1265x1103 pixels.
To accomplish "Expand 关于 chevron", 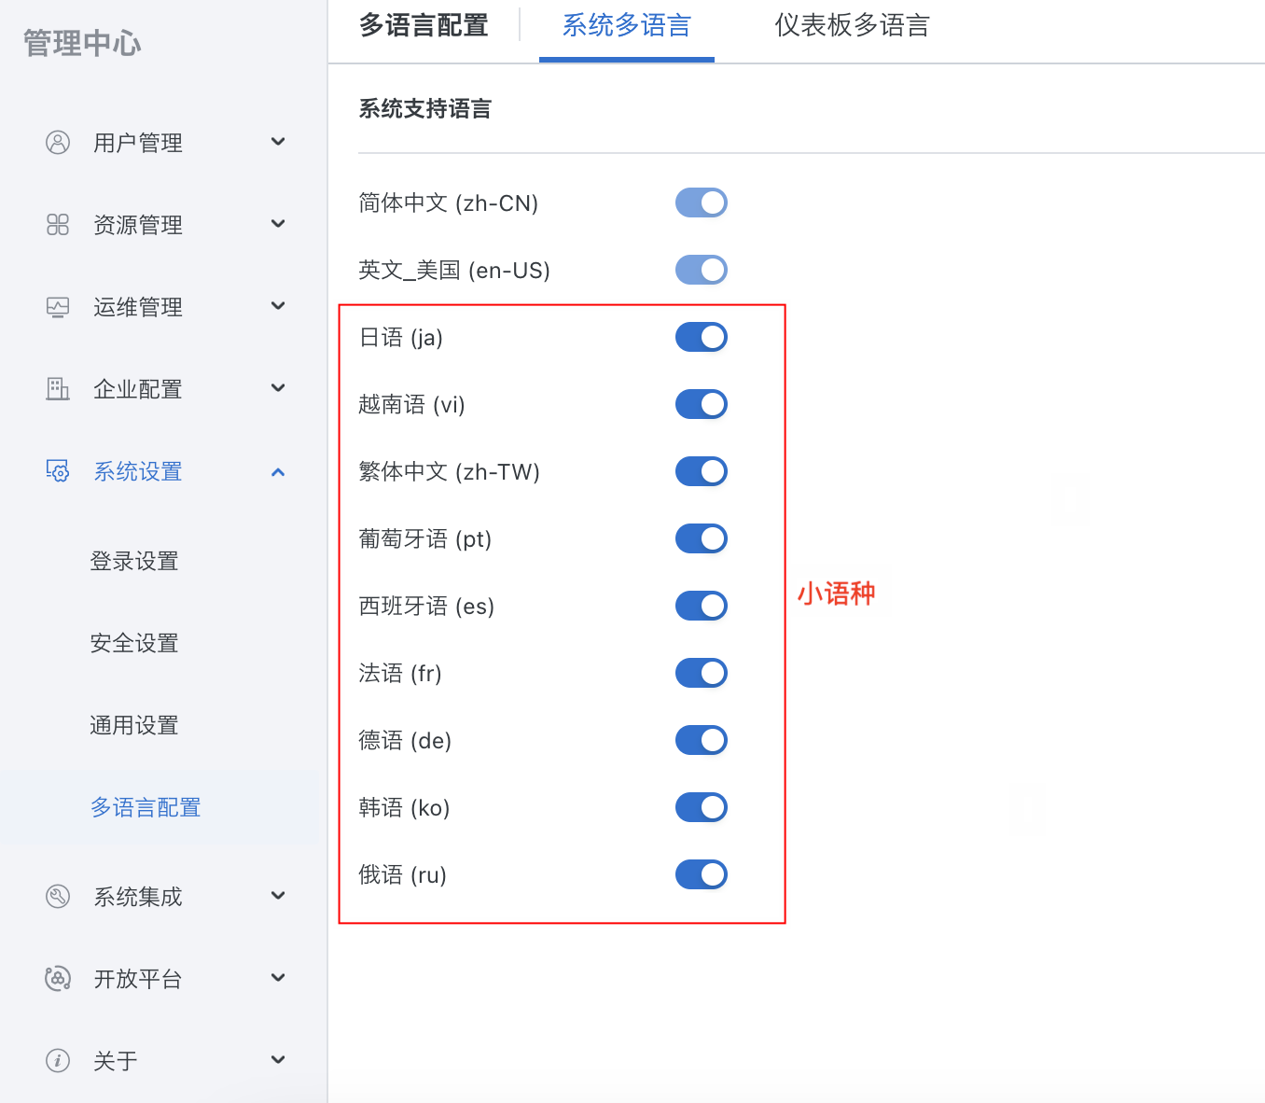I will (278, 1060).
